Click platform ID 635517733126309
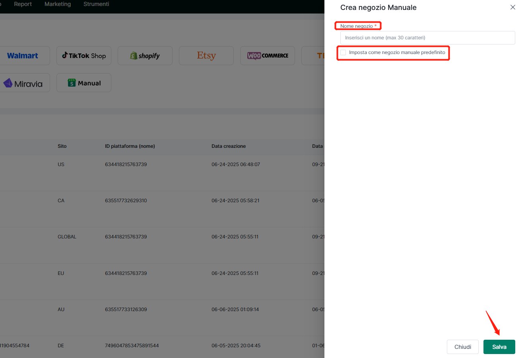The height and width of the screenshot is (358, 526). [126, 310]
